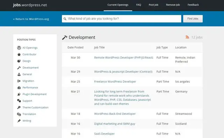Click the POSITION TYPES sidebar heading

(26, 40)
